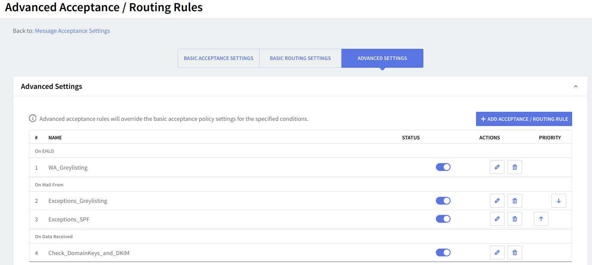Screen dimensions: 592x265
Task: Open editor for Check_DomainKeys_and_DKIM rule
Action: click(497, 252)
